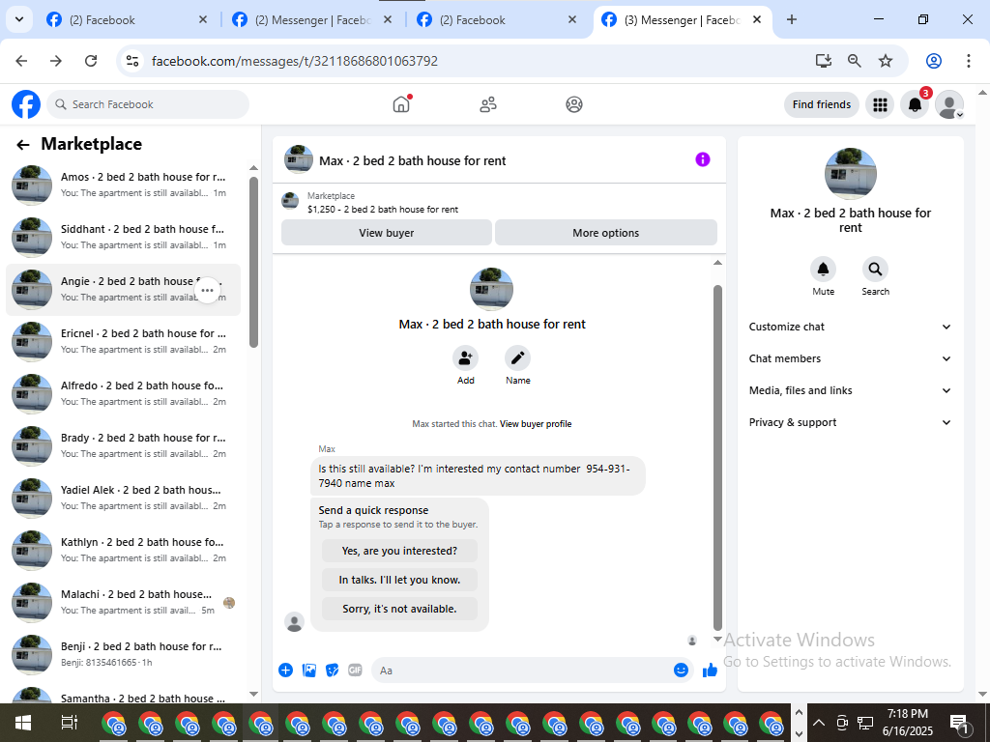Send quick response 'Yes, are you interested?'
The image size is (990, 742).
coord(399,551)
